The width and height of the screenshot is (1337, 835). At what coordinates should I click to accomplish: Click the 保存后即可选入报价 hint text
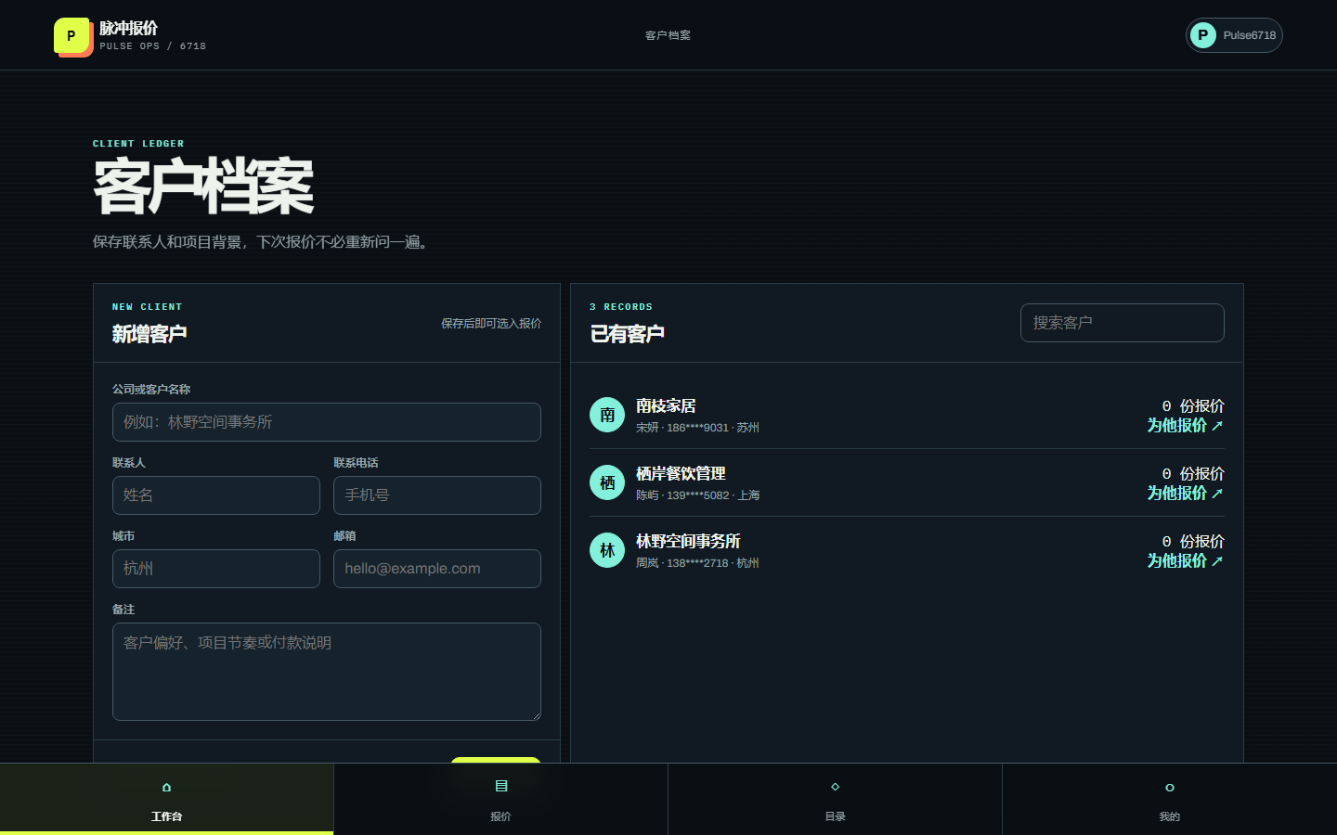[491, 324]
